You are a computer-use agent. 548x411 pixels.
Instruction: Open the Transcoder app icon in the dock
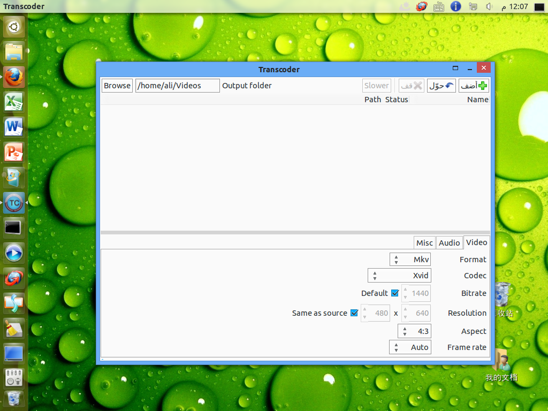13,203
